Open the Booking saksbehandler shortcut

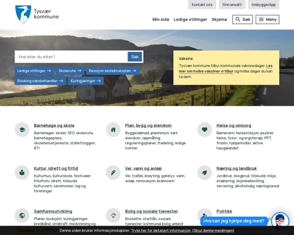[x=40, y=81]
